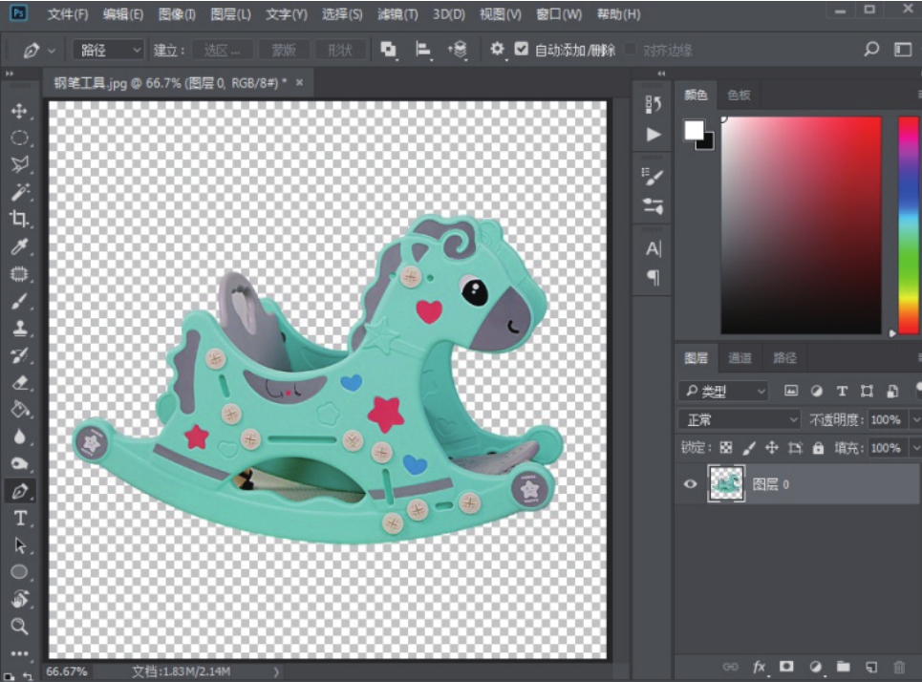
Task: Toggle lock all icon in 锁定 row
Action: (x=818, y=447)
